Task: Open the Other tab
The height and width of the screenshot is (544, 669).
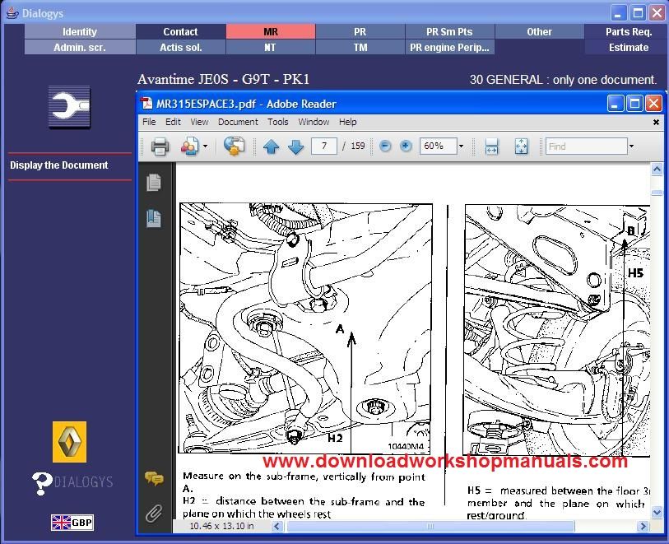Action: pos(539,31)
